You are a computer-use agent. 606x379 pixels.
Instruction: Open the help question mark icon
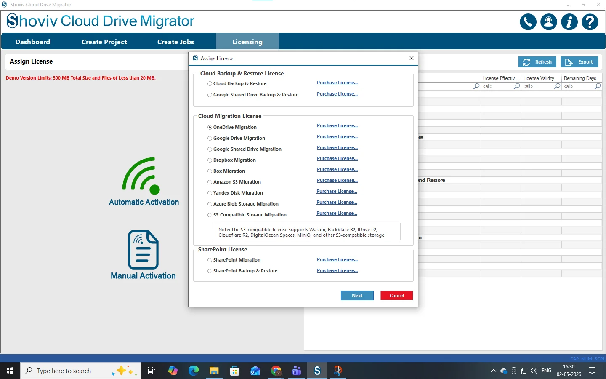(x=590, y=22)
